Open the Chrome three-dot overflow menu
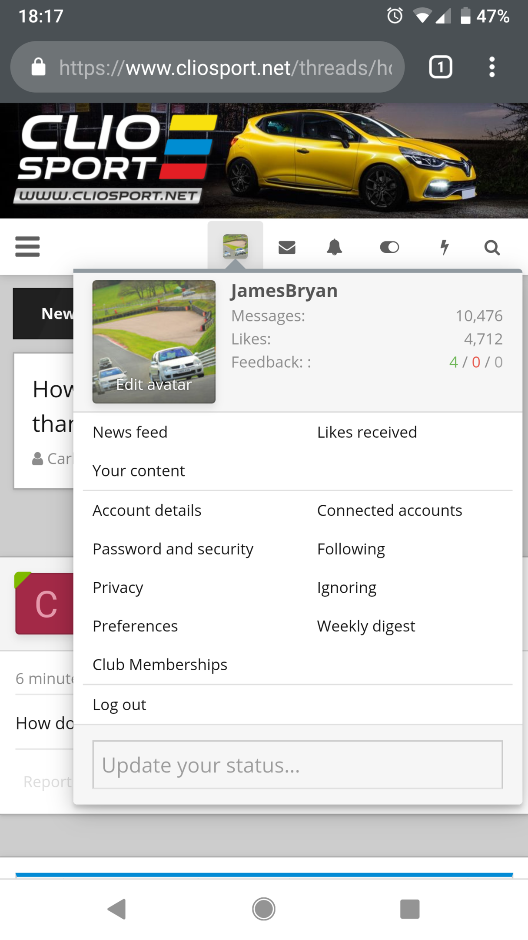The image size is (528, 940). point(492,67)
